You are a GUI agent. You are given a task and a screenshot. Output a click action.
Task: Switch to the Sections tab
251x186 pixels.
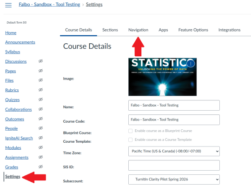(x=110, y=30)
